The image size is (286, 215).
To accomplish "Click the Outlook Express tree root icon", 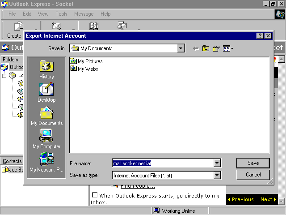I will coord(4,67).
